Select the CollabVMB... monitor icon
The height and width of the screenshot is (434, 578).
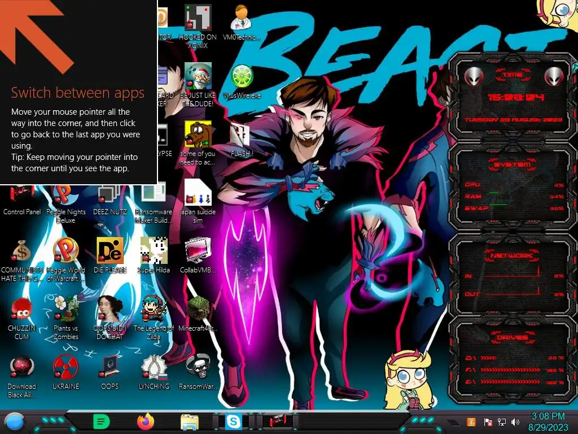(x=198, y=250)
